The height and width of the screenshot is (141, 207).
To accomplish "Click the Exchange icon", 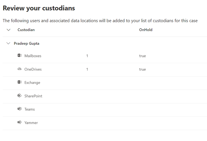I will 19,82.
